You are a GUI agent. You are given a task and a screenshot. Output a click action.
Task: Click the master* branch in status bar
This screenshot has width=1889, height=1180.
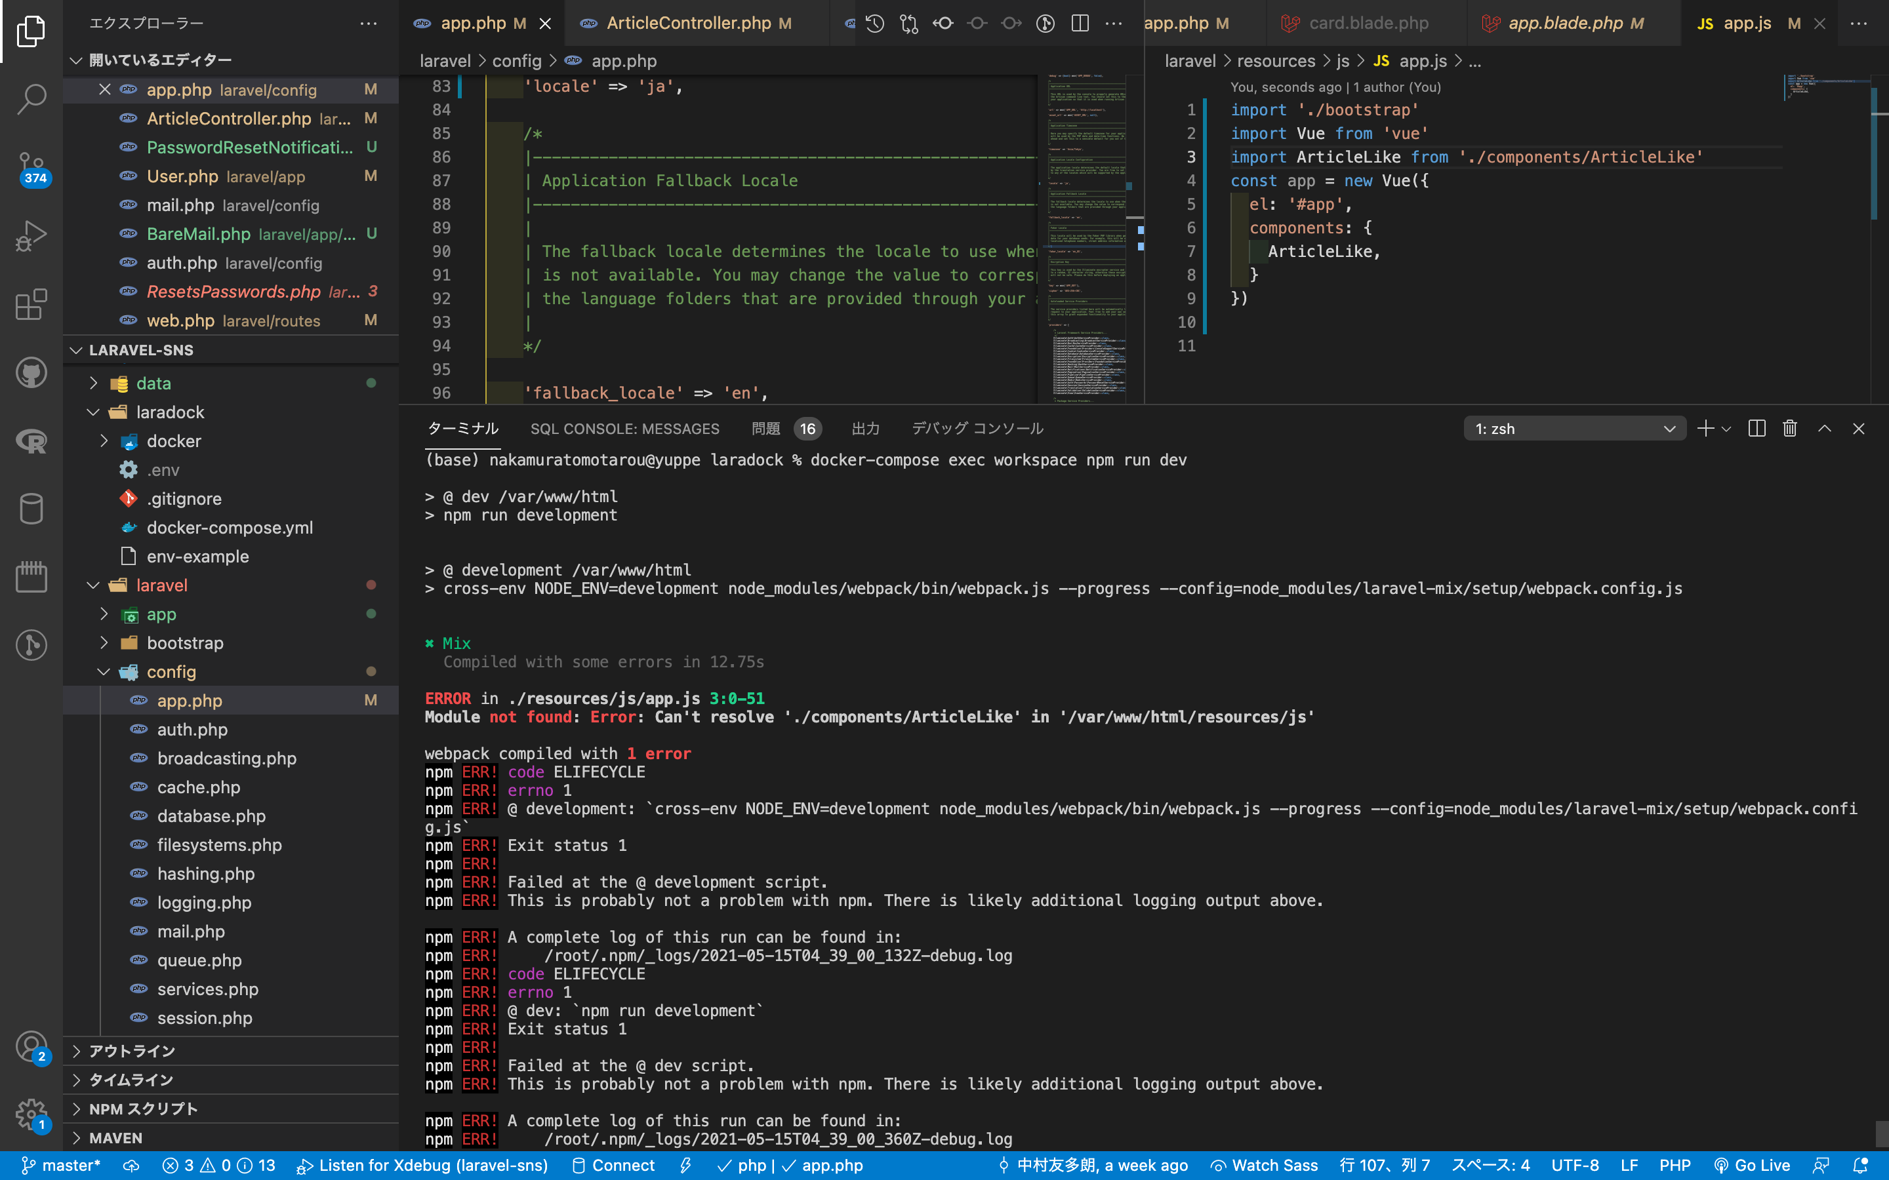tap(61, 1165)
